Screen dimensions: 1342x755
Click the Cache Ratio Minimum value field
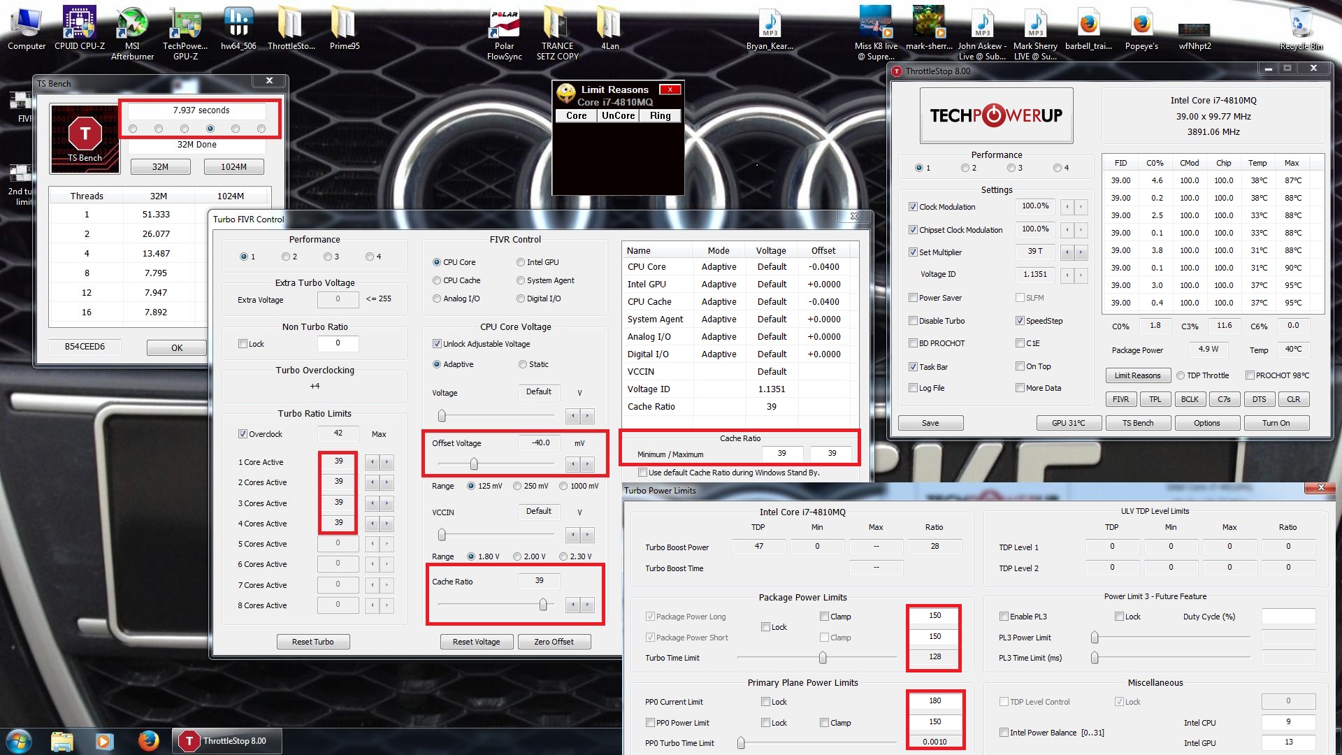tap(781, 454)
